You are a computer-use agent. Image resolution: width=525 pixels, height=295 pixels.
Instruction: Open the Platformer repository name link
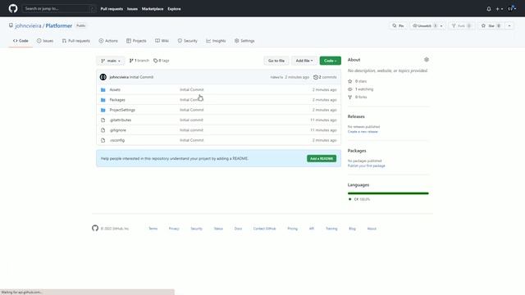pyautogui.click(x=58, y=25)
